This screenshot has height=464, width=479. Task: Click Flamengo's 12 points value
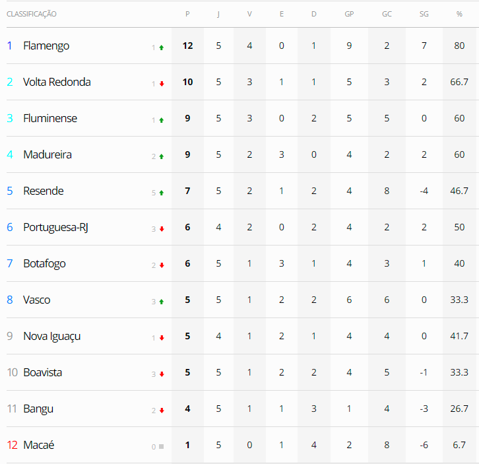[x=187, y=46]
